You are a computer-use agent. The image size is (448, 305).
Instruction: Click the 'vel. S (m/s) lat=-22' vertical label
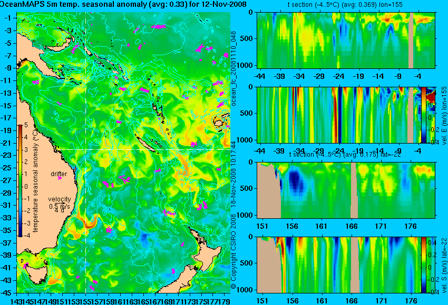[x=444, y=266]
